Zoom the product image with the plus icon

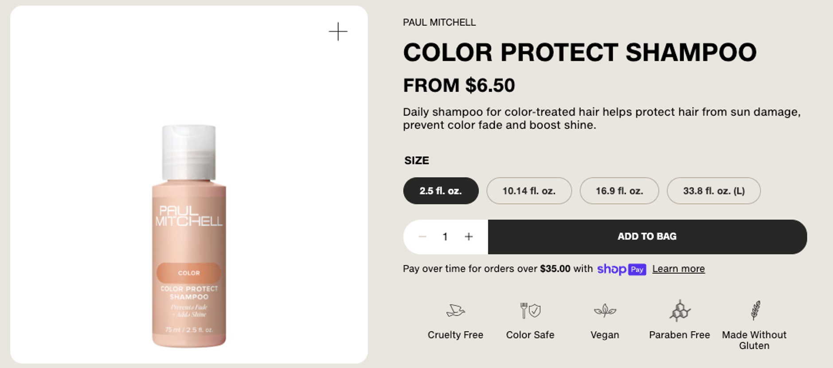point(338,31)
